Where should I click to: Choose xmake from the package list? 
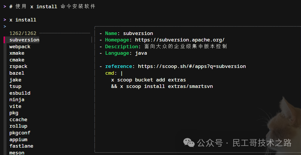pyautogui.click(x=17, y=53)
